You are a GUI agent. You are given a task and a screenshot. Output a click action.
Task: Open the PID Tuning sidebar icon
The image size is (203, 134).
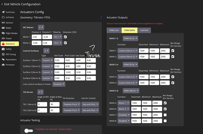[x=3, y=54]
